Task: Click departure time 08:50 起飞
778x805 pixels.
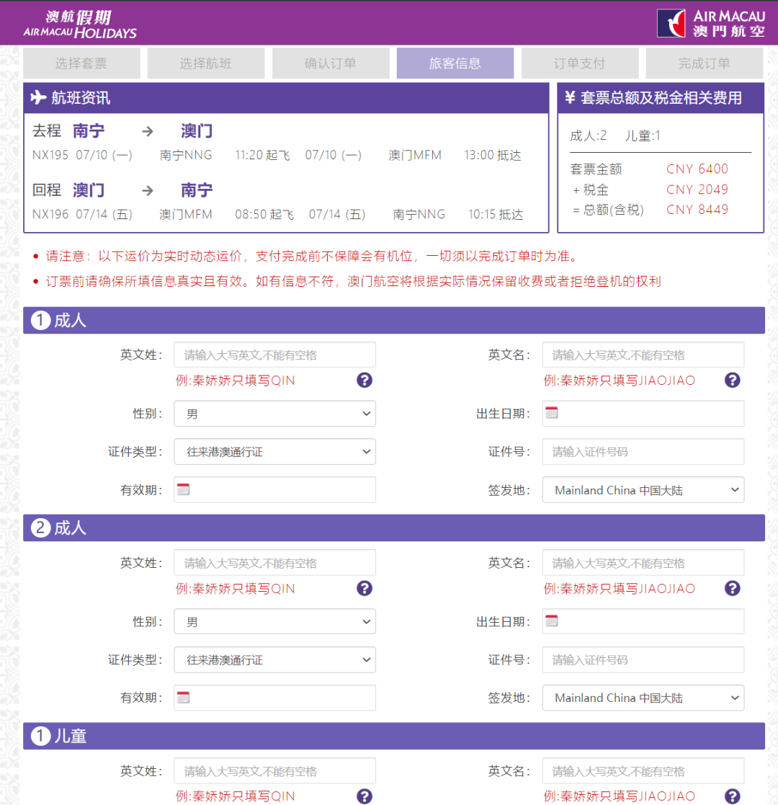Action: 264,214
